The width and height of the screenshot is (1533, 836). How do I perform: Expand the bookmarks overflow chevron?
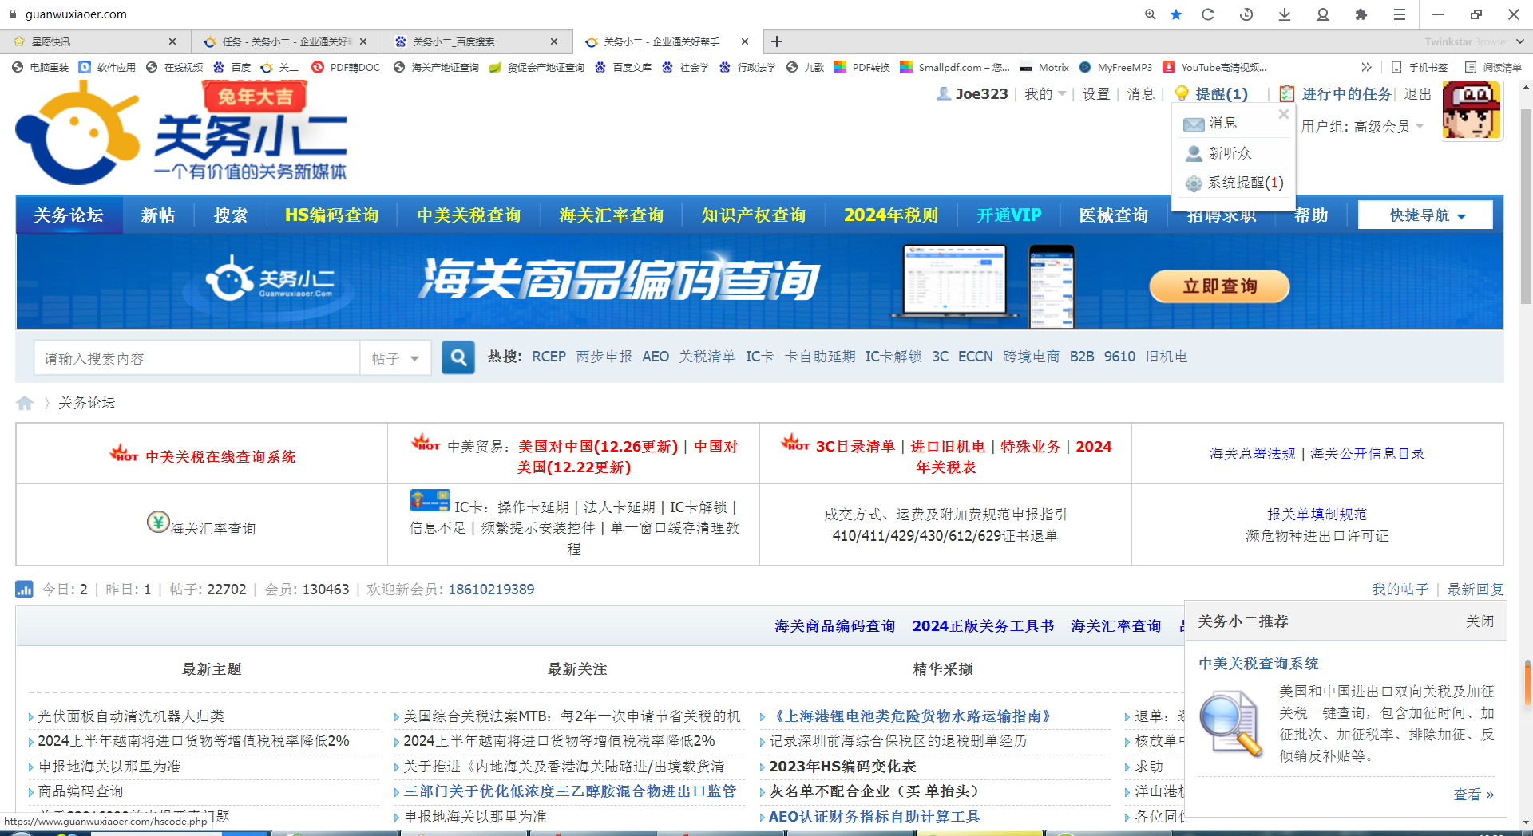click(1366, 67)
